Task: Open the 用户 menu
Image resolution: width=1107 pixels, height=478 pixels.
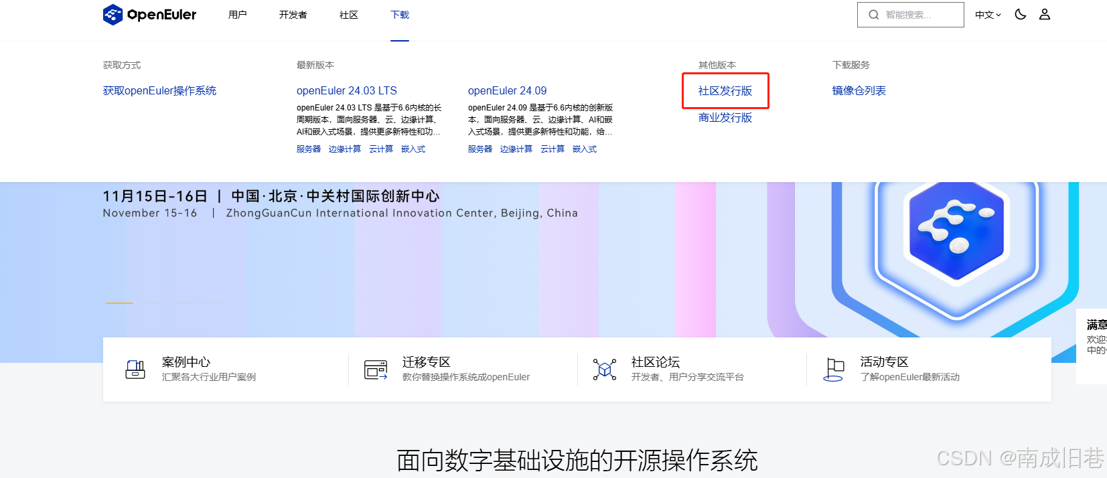Action: tap(238, 15)
